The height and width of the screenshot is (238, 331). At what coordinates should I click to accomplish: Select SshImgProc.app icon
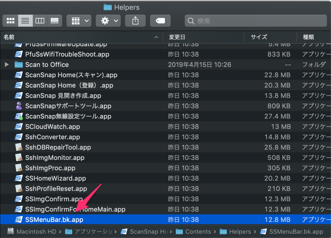point(18,168)
